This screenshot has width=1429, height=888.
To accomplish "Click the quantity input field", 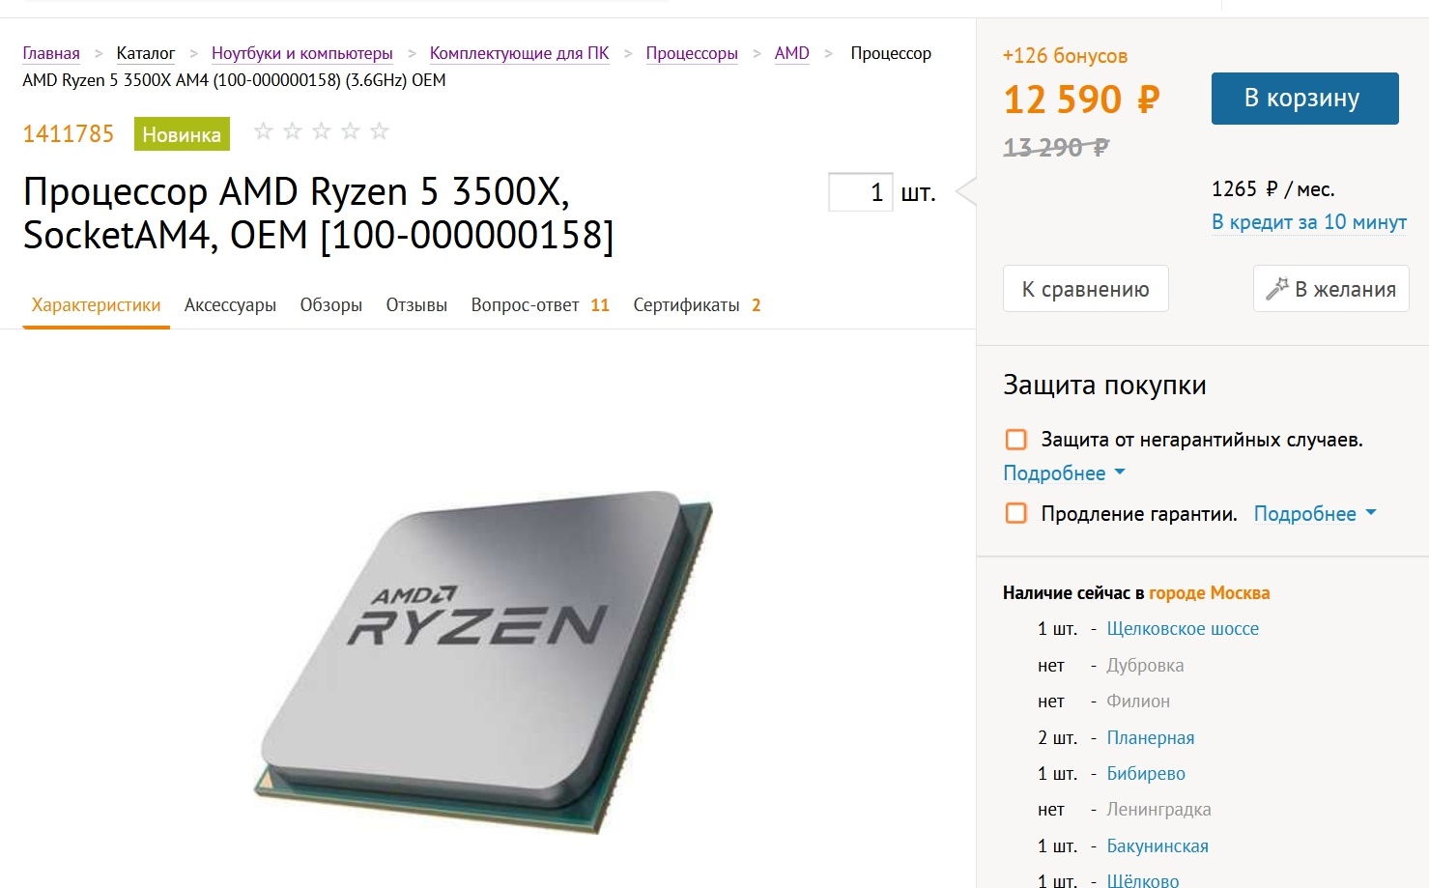I will (x=860, y=192).
